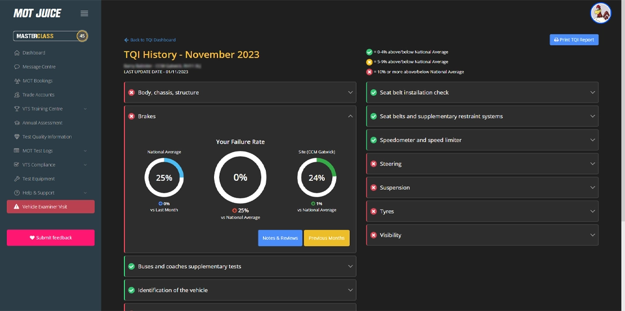Click the Trade Accounts icon

(17, 95)
